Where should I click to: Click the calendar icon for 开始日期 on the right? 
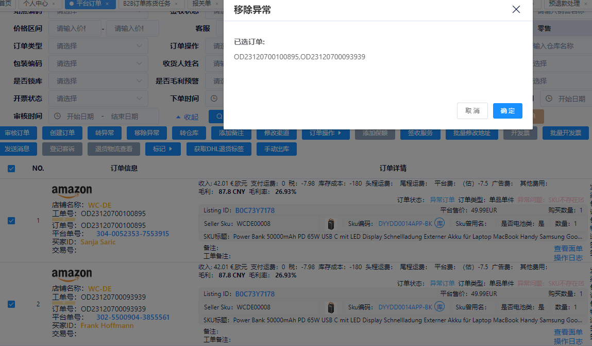click(x=549, y=98)
